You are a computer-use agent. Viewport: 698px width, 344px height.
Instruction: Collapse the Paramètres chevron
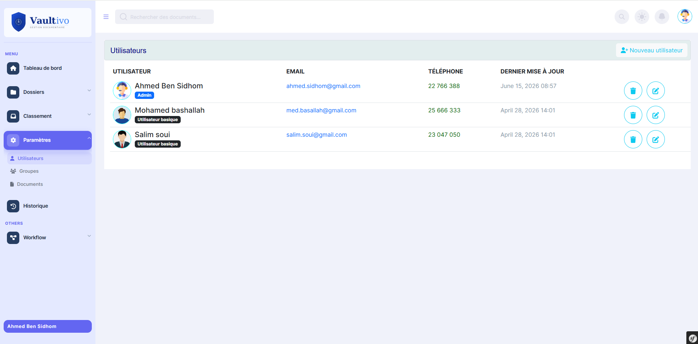89,138
